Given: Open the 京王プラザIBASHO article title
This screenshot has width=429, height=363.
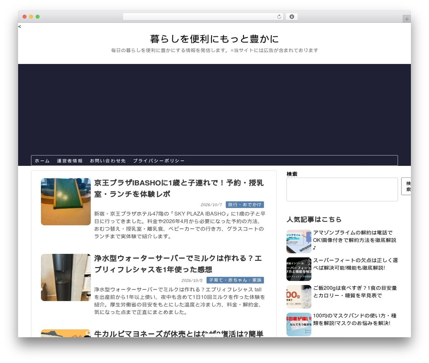Looking at the screenshot, I should click(x=179, y=189).
